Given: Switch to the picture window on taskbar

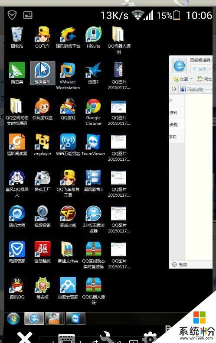Looking at the screenshot, I should [54, 318].
